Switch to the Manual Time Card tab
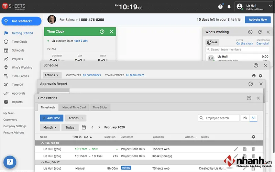 tap(74, 107)
